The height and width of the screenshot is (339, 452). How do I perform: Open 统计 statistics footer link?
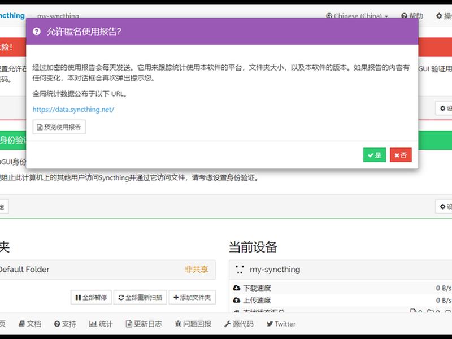click(101, 324)
